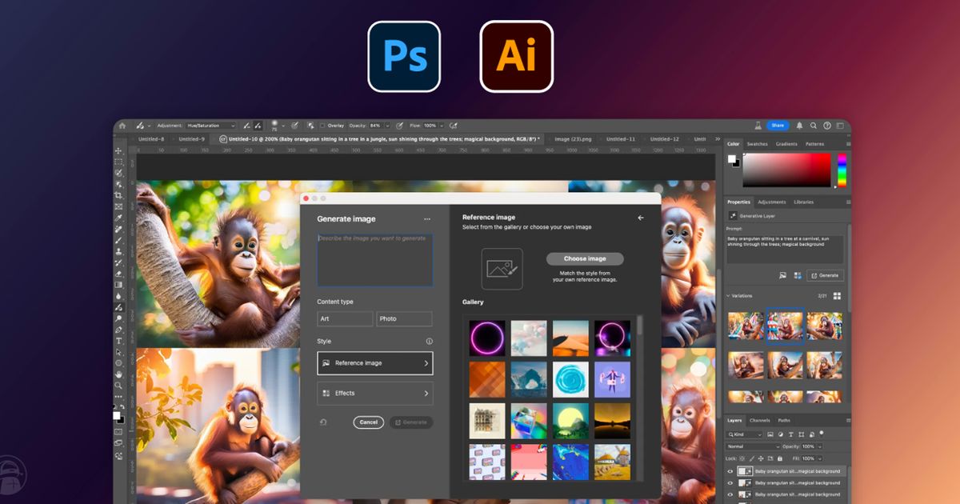Filter layers by type (T) icon
The height and width of the screenshot is (504, 960).
(x=792, y=434)
